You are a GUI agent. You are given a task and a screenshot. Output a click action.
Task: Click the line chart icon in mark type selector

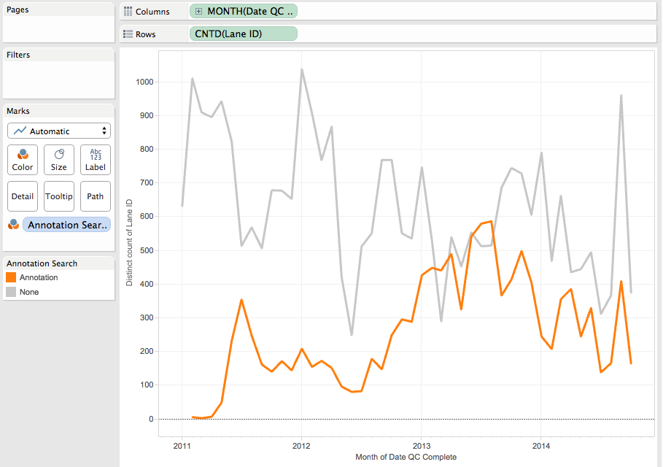tap(20, 131)
